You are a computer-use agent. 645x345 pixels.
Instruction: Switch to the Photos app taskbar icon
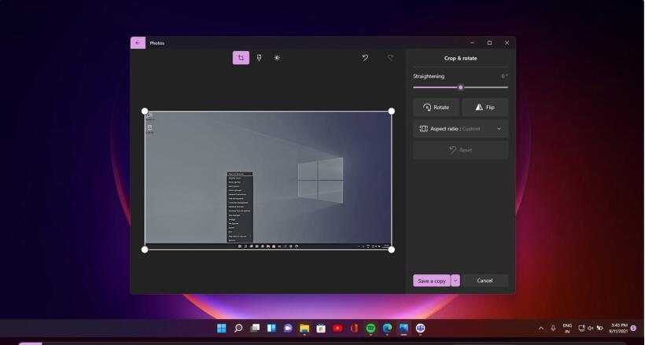[404, 328]
